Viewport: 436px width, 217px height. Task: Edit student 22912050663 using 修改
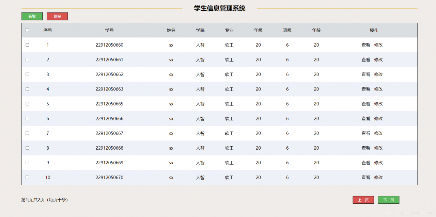click(x=378, y=89)
